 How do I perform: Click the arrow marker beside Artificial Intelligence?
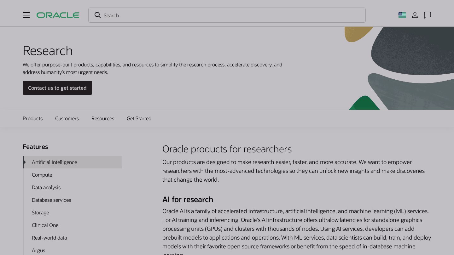click(x=25, y=162)
